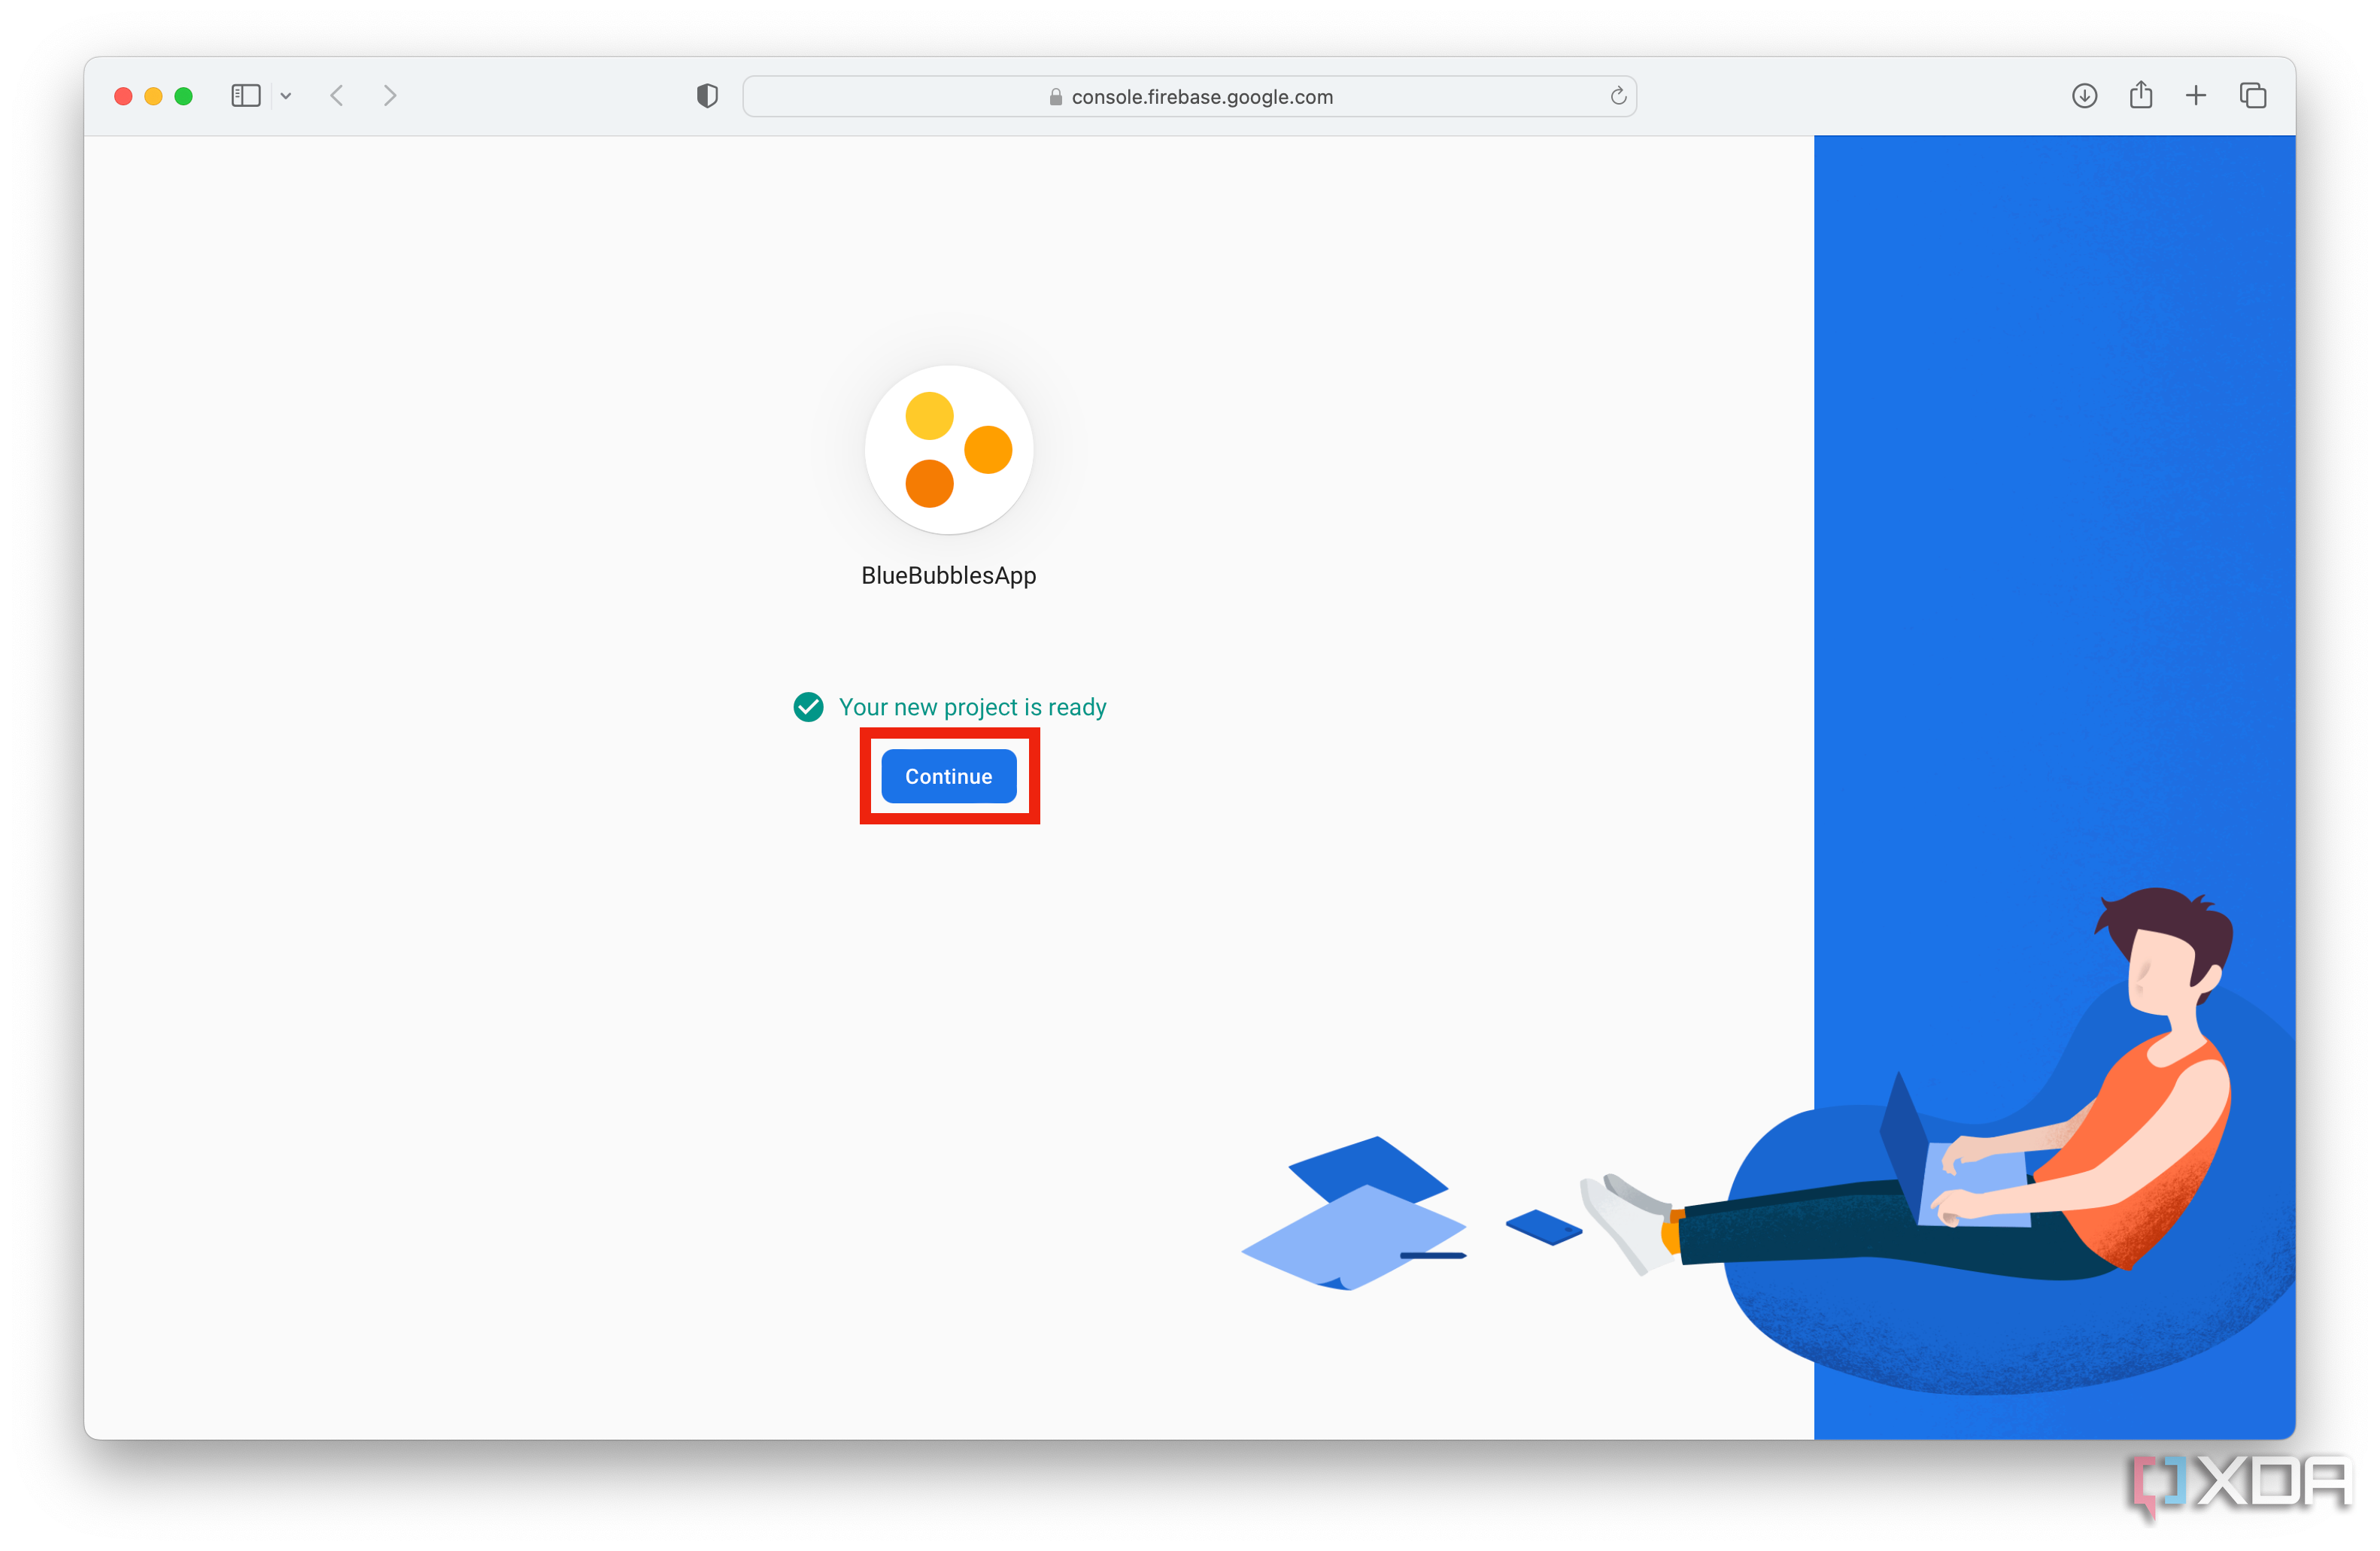Open the privacy report shield icon

click(x=707, y=96)
